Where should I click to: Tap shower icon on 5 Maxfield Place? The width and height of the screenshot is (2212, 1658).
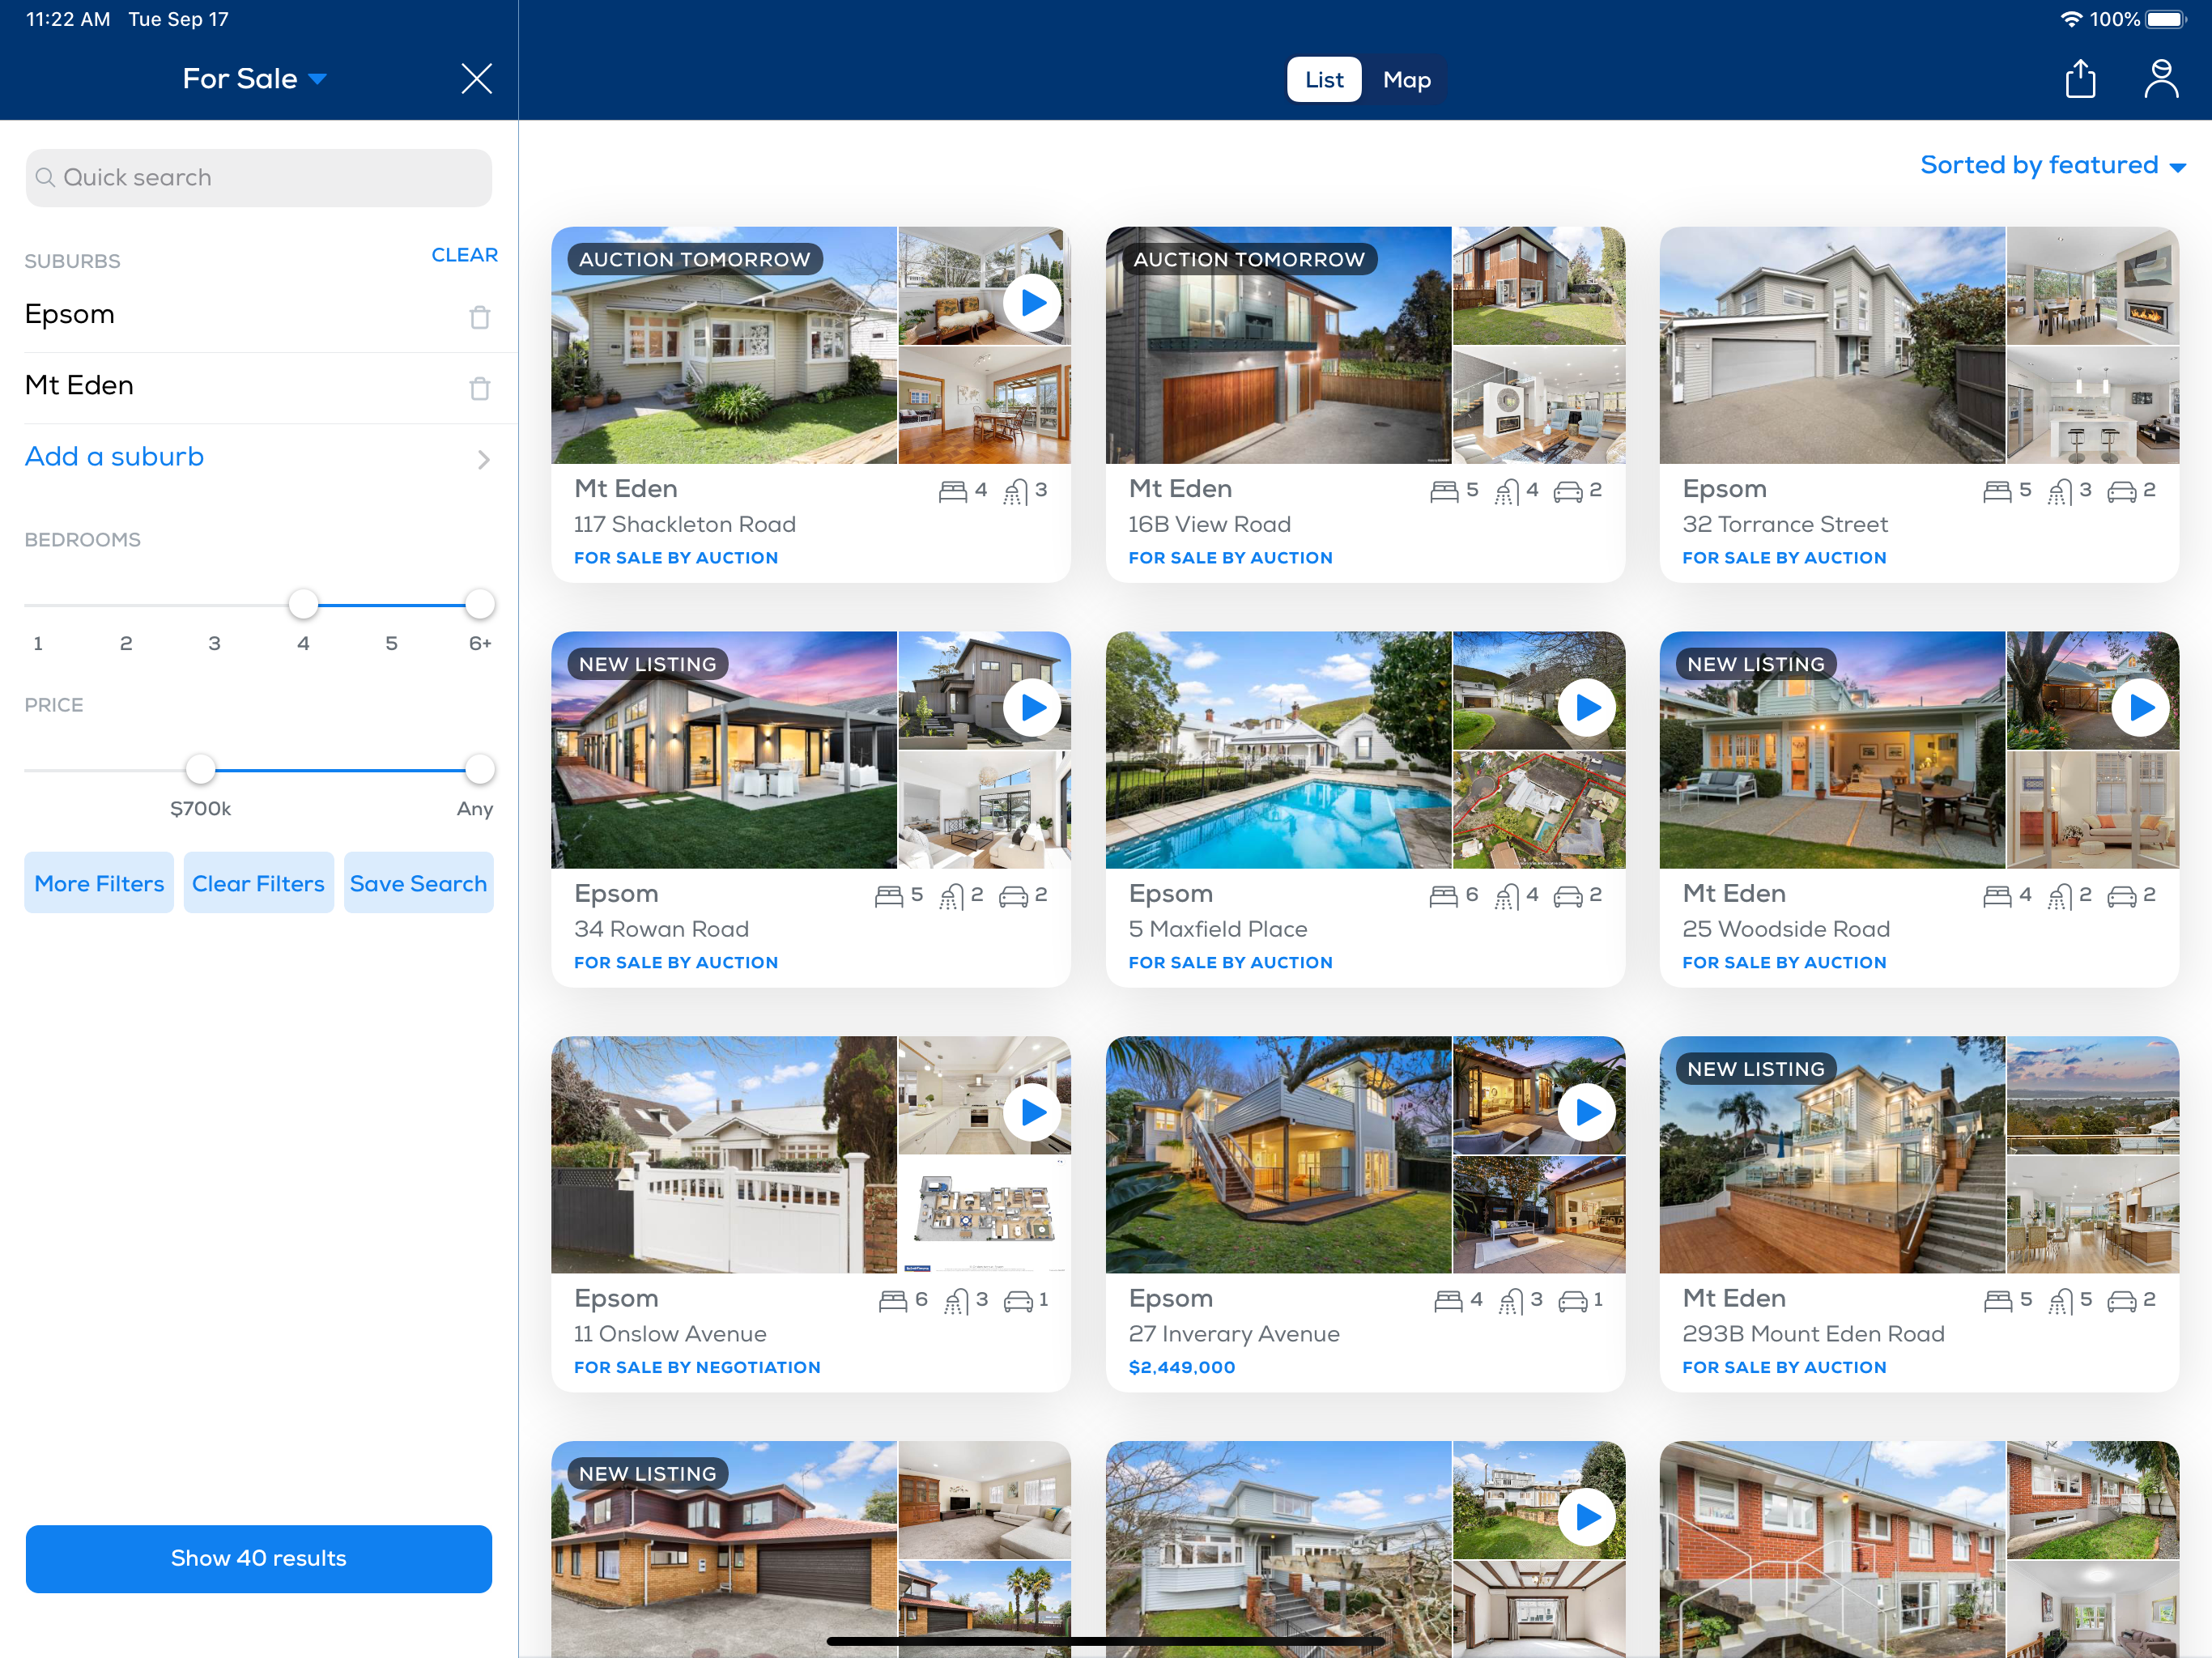(1507, 896)
